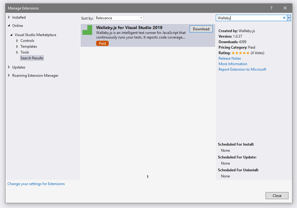
Task: Click the Created by Wallaby.js text
Action: point(237,31)
